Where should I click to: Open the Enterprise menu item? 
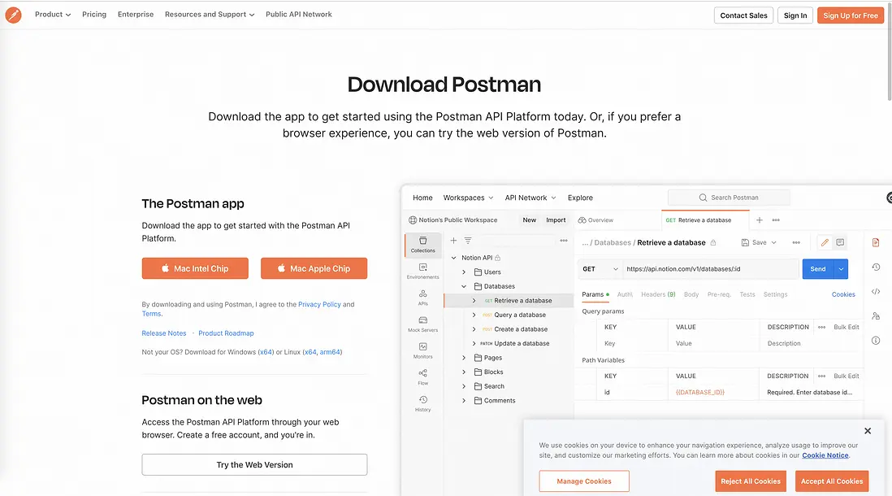136,15
